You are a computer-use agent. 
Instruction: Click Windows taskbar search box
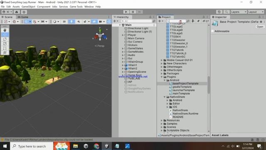tap(32, 146)
